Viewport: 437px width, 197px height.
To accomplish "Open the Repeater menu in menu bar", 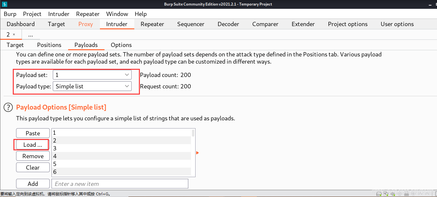I will [88, 14].
